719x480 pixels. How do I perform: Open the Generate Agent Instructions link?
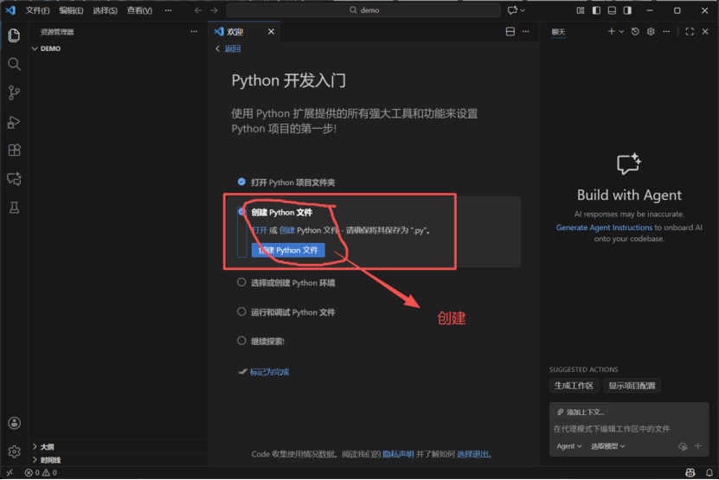pyautogui.click(x=604, y=227)
